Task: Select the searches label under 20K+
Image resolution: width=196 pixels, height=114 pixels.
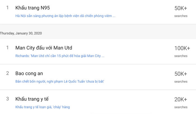Action: tap(181, 107)
